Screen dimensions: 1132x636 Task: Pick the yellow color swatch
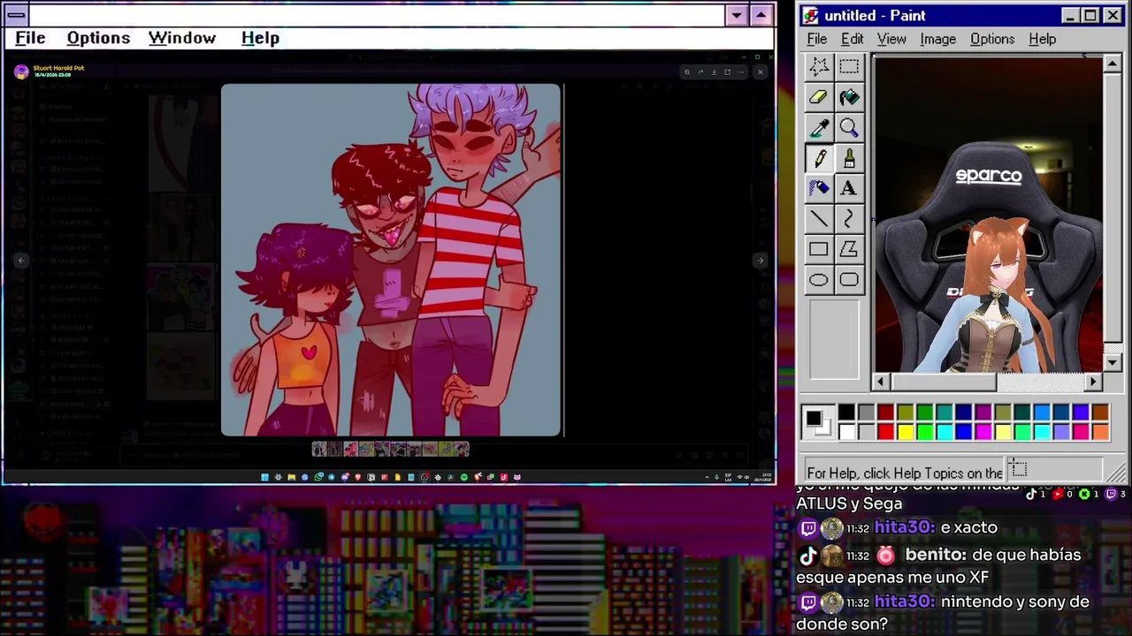click(x=905, y=432)
